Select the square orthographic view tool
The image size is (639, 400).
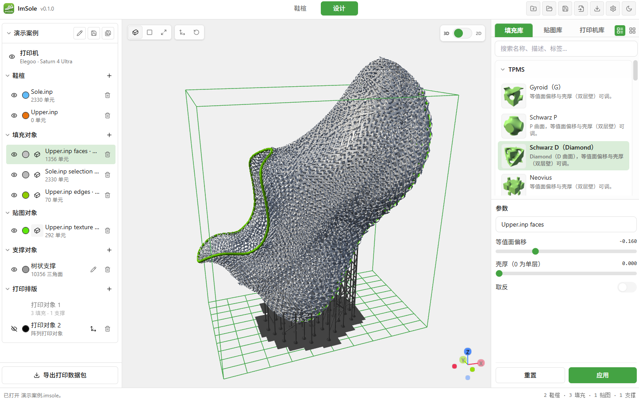tap(150, 32)
